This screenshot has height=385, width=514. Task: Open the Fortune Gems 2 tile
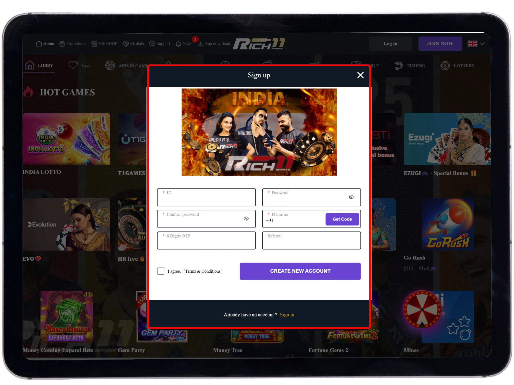tap(352, 336)
